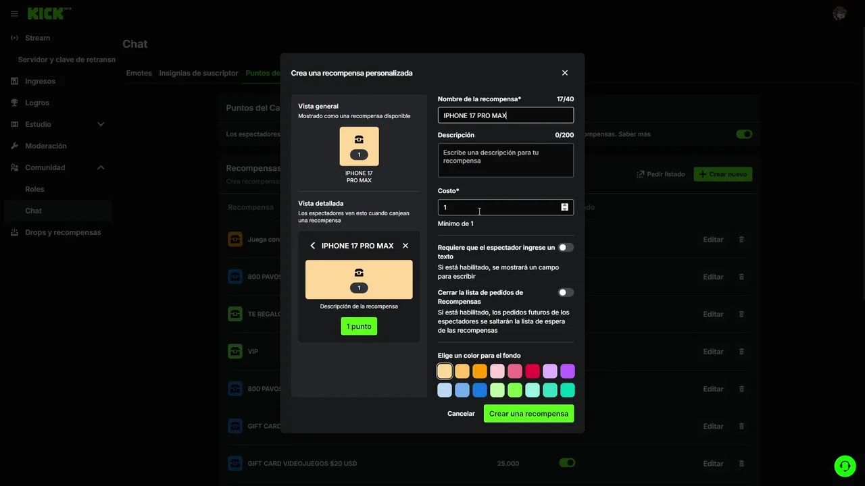The image size is (865, 486).
Task: Switch to Insignias de suscriptor tab
Action: [199, 73]
